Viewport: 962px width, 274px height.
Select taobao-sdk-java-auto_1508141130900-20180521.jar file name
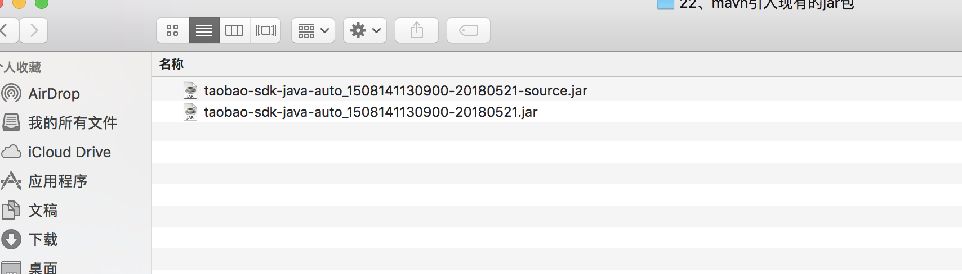[x=371, y=112]
